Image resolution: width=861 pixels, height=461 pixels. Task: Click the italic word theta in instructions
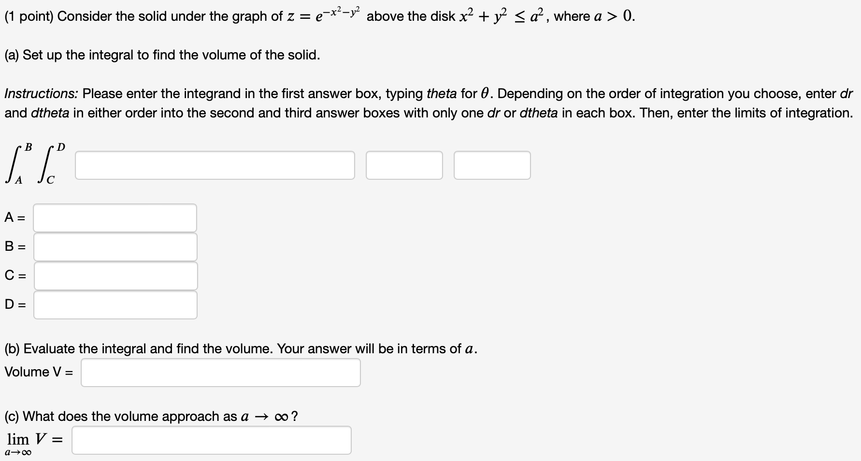click(x=441, y=93)
